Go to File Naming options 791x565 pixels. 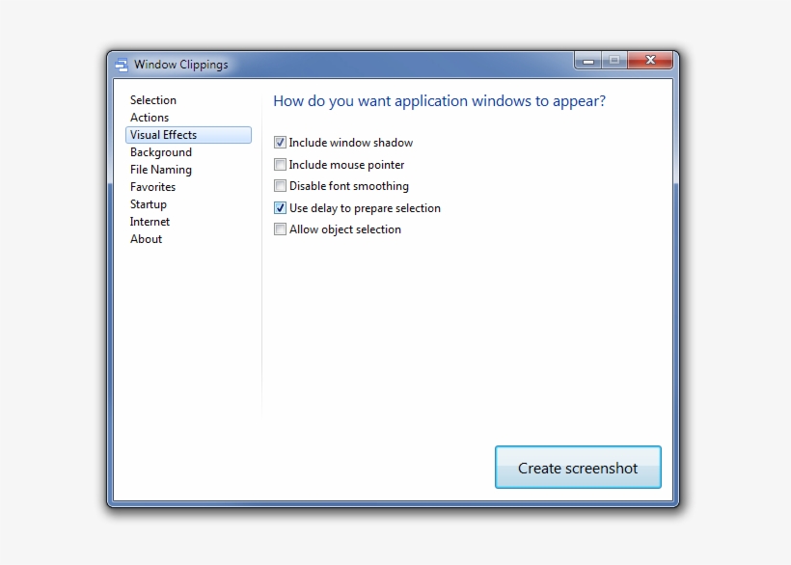pyautogui.click(x=161, y=170)
